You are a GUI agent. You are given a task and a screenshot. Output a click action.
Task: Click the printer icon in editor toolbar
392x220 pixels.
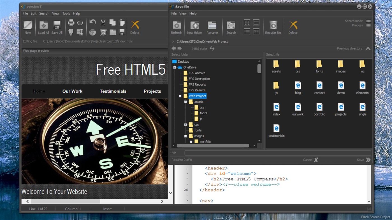(x=71, y=23)
